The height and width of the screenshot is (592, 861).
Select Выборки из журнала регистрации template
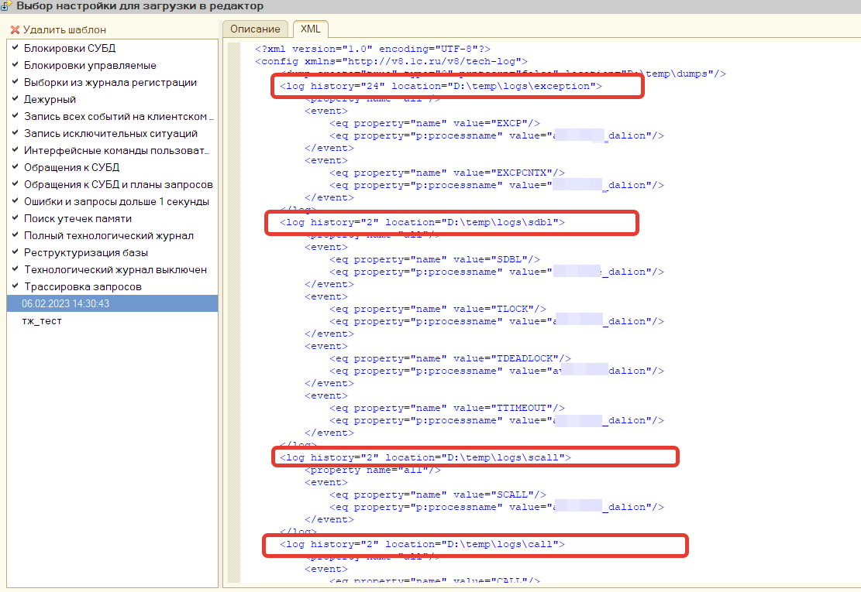pos(110,82)
